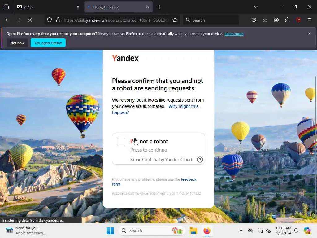The width and height of the screenshot is (317, 238).
Task: Open a new tab with plus button
Action: tap(159, 7)
